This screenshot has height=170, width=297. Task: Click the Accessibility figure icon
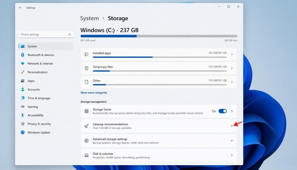coord(23,115)
